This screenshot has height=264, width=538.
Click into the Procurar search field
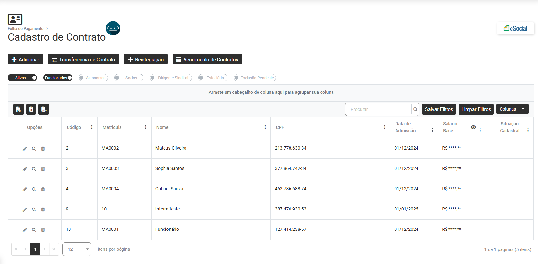(378, 109)
